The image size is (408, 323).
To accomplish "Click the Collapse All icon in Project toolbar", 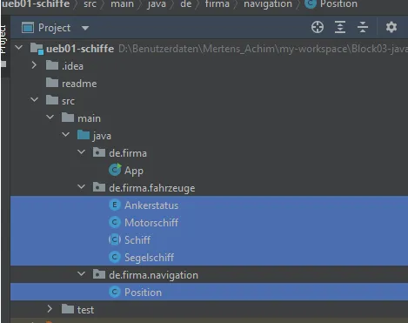I will (x=363, y=28).
